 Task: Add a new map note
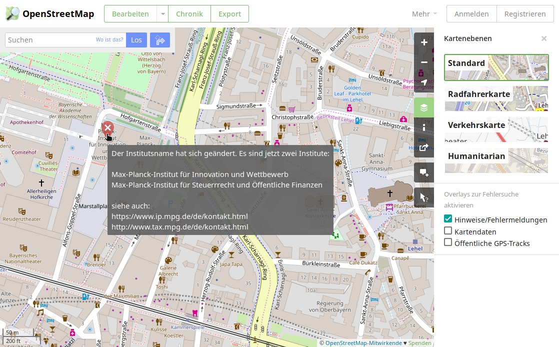pyautogui.click(x=424, y=172)
